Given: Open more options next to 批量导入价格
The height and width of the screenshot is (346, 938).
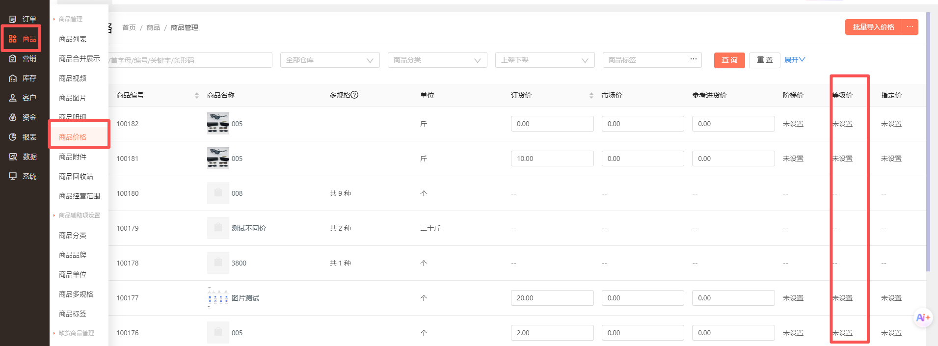Looking at the screenshot, I should pyautogui.click(x=910, y=27).
